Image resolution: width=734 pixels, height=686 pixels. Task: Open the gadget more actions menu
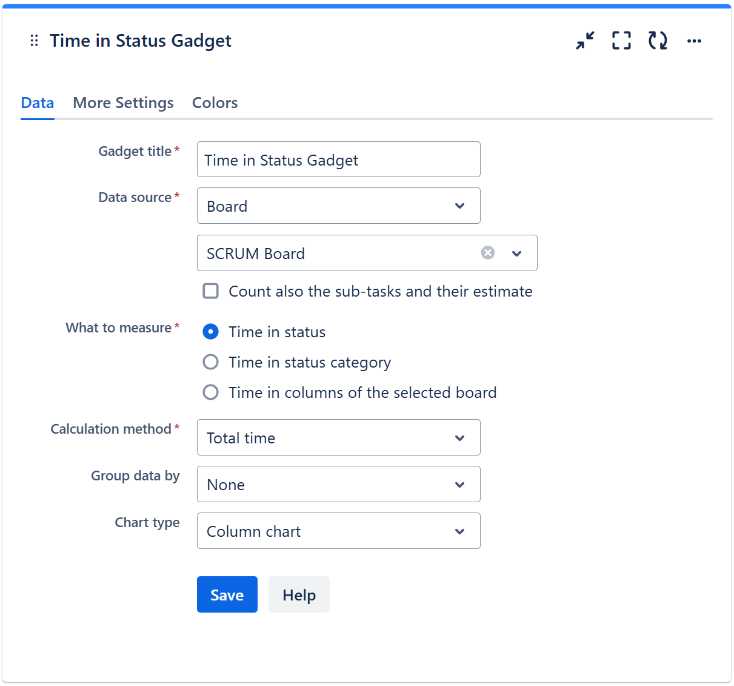[694, 41]
